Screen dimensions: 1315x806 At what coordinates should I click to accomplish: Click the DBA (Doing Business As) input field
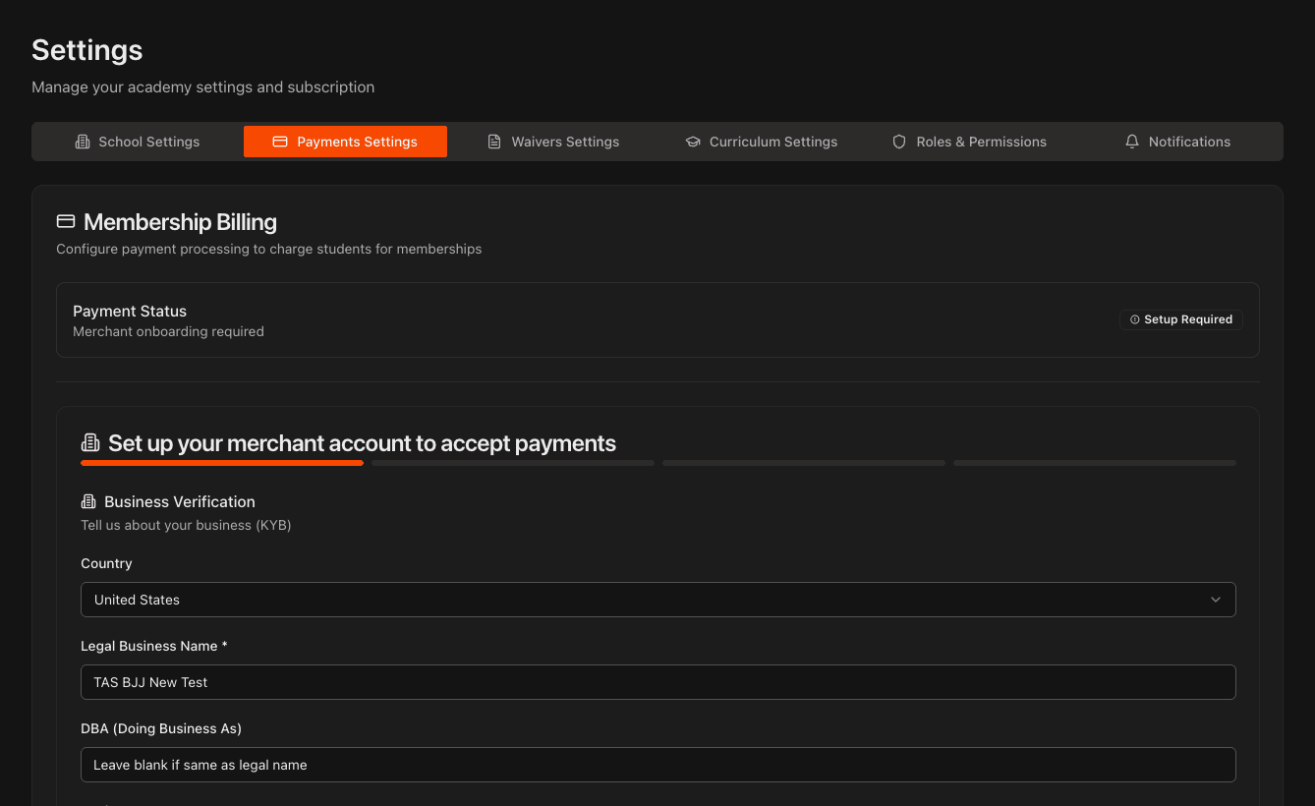[x=658, y=765]
